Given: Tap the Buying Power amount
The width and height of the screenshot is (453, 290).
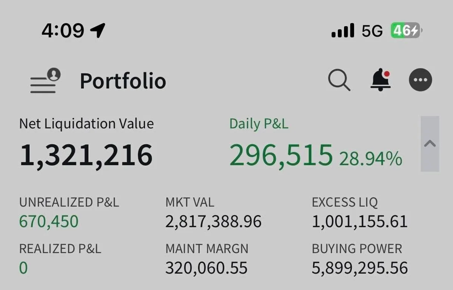Looking at the screenshot, I should tap(360, 268).
